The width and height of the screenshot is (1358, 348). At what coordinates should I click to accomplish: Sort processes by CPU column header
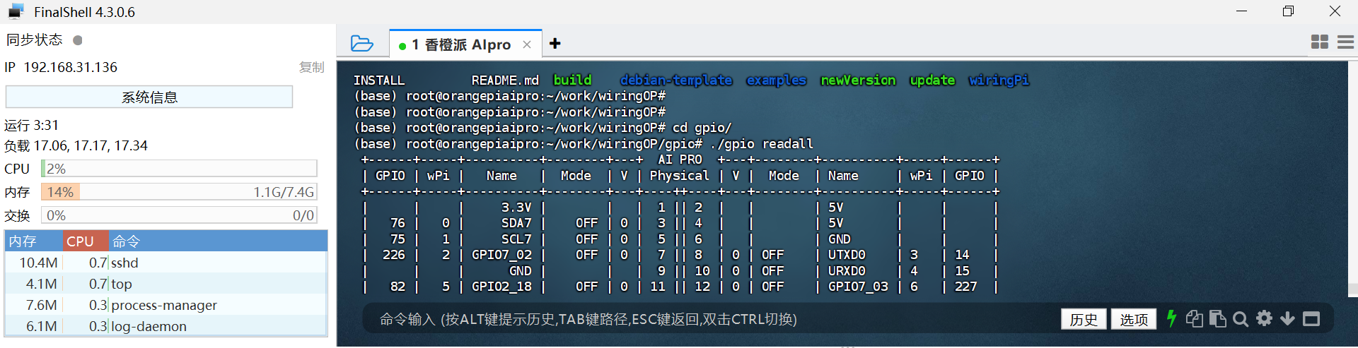[86, 241]
